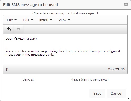131x101 pixels.
Task: Grab the editor resize handle near Words
Action: pyautogui.click(x=125, y=72)
